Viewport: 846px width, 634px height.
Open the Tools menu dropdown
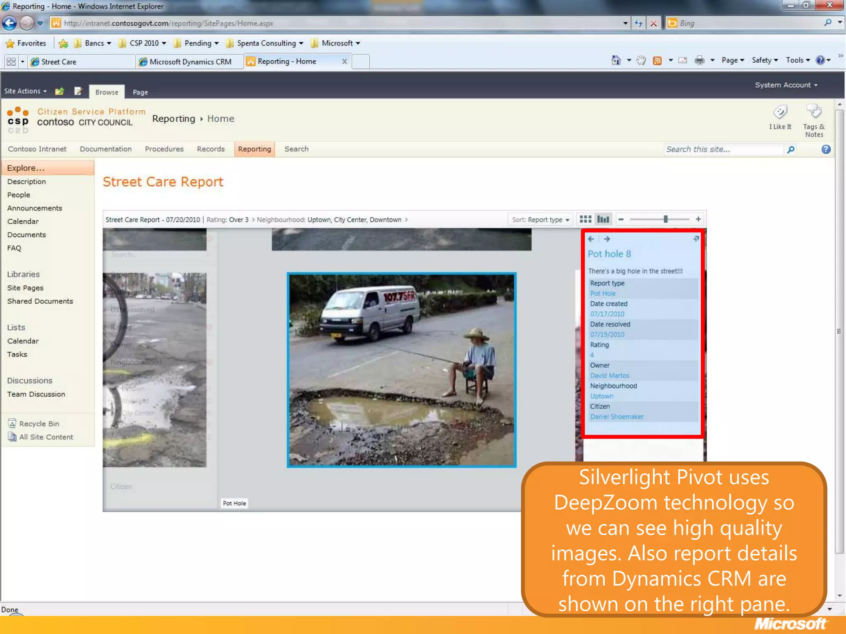[798, 60]
